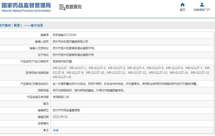The image size is (215, 136).
Task: Click the 生产地址 value 苏州市吴中区郭巷街道谷盛路99号
Action: click(73, 55)
